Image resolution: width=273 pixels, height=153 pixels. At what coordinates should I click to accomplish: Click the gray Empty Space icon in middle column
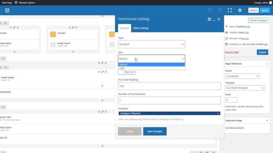pyautogui.click(x=53, y=45)
